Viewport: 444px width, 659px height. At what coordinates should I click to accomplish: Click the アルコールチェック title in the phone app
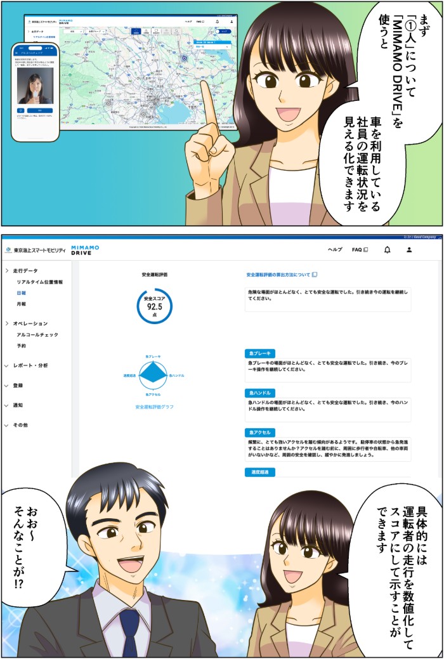tap(32, 53)
